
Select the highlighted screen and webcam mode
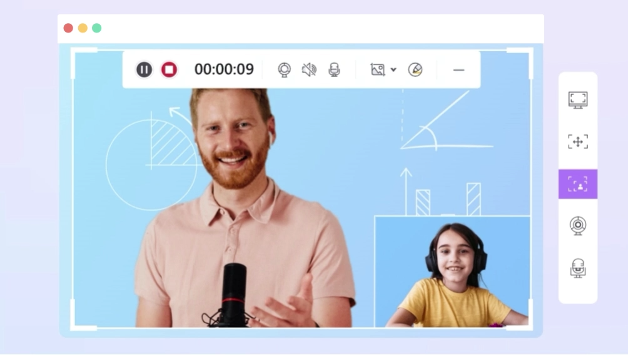578,184
